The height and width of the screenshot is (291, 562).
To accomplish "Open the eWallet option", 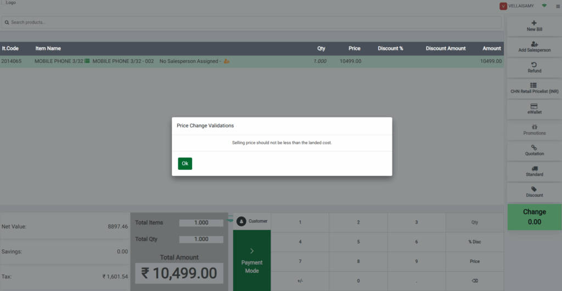I will pos(534,109).
